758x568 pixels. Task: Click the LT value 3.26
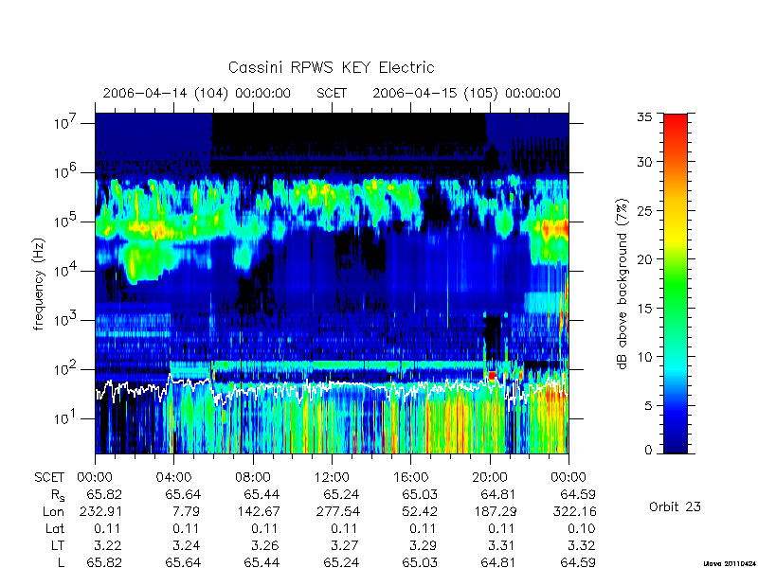265,545
